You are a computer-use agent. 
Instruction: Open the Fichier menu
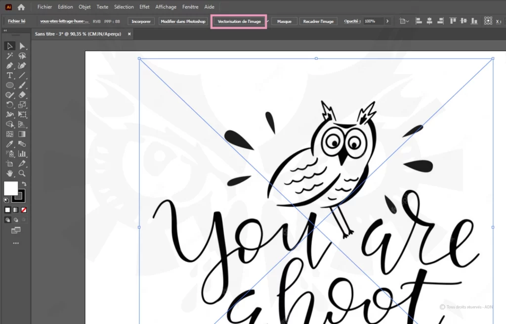[x=44, y=7]
